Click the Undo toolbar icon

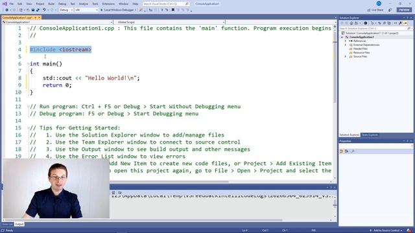point(44,10)
